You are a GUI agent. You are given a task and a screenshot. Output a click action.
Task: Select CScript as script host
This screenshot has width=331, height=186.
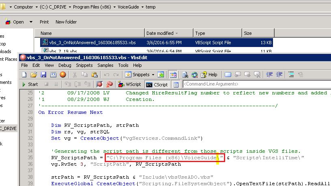(157, 85)
